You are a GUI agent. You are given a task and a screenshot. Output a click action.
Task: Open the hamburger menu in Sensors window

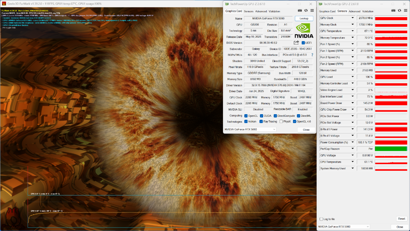[x=406, y=11]
